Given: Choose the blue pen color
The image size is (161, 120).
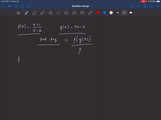Looking at the screenshot, I should click(x=105, y=13).
